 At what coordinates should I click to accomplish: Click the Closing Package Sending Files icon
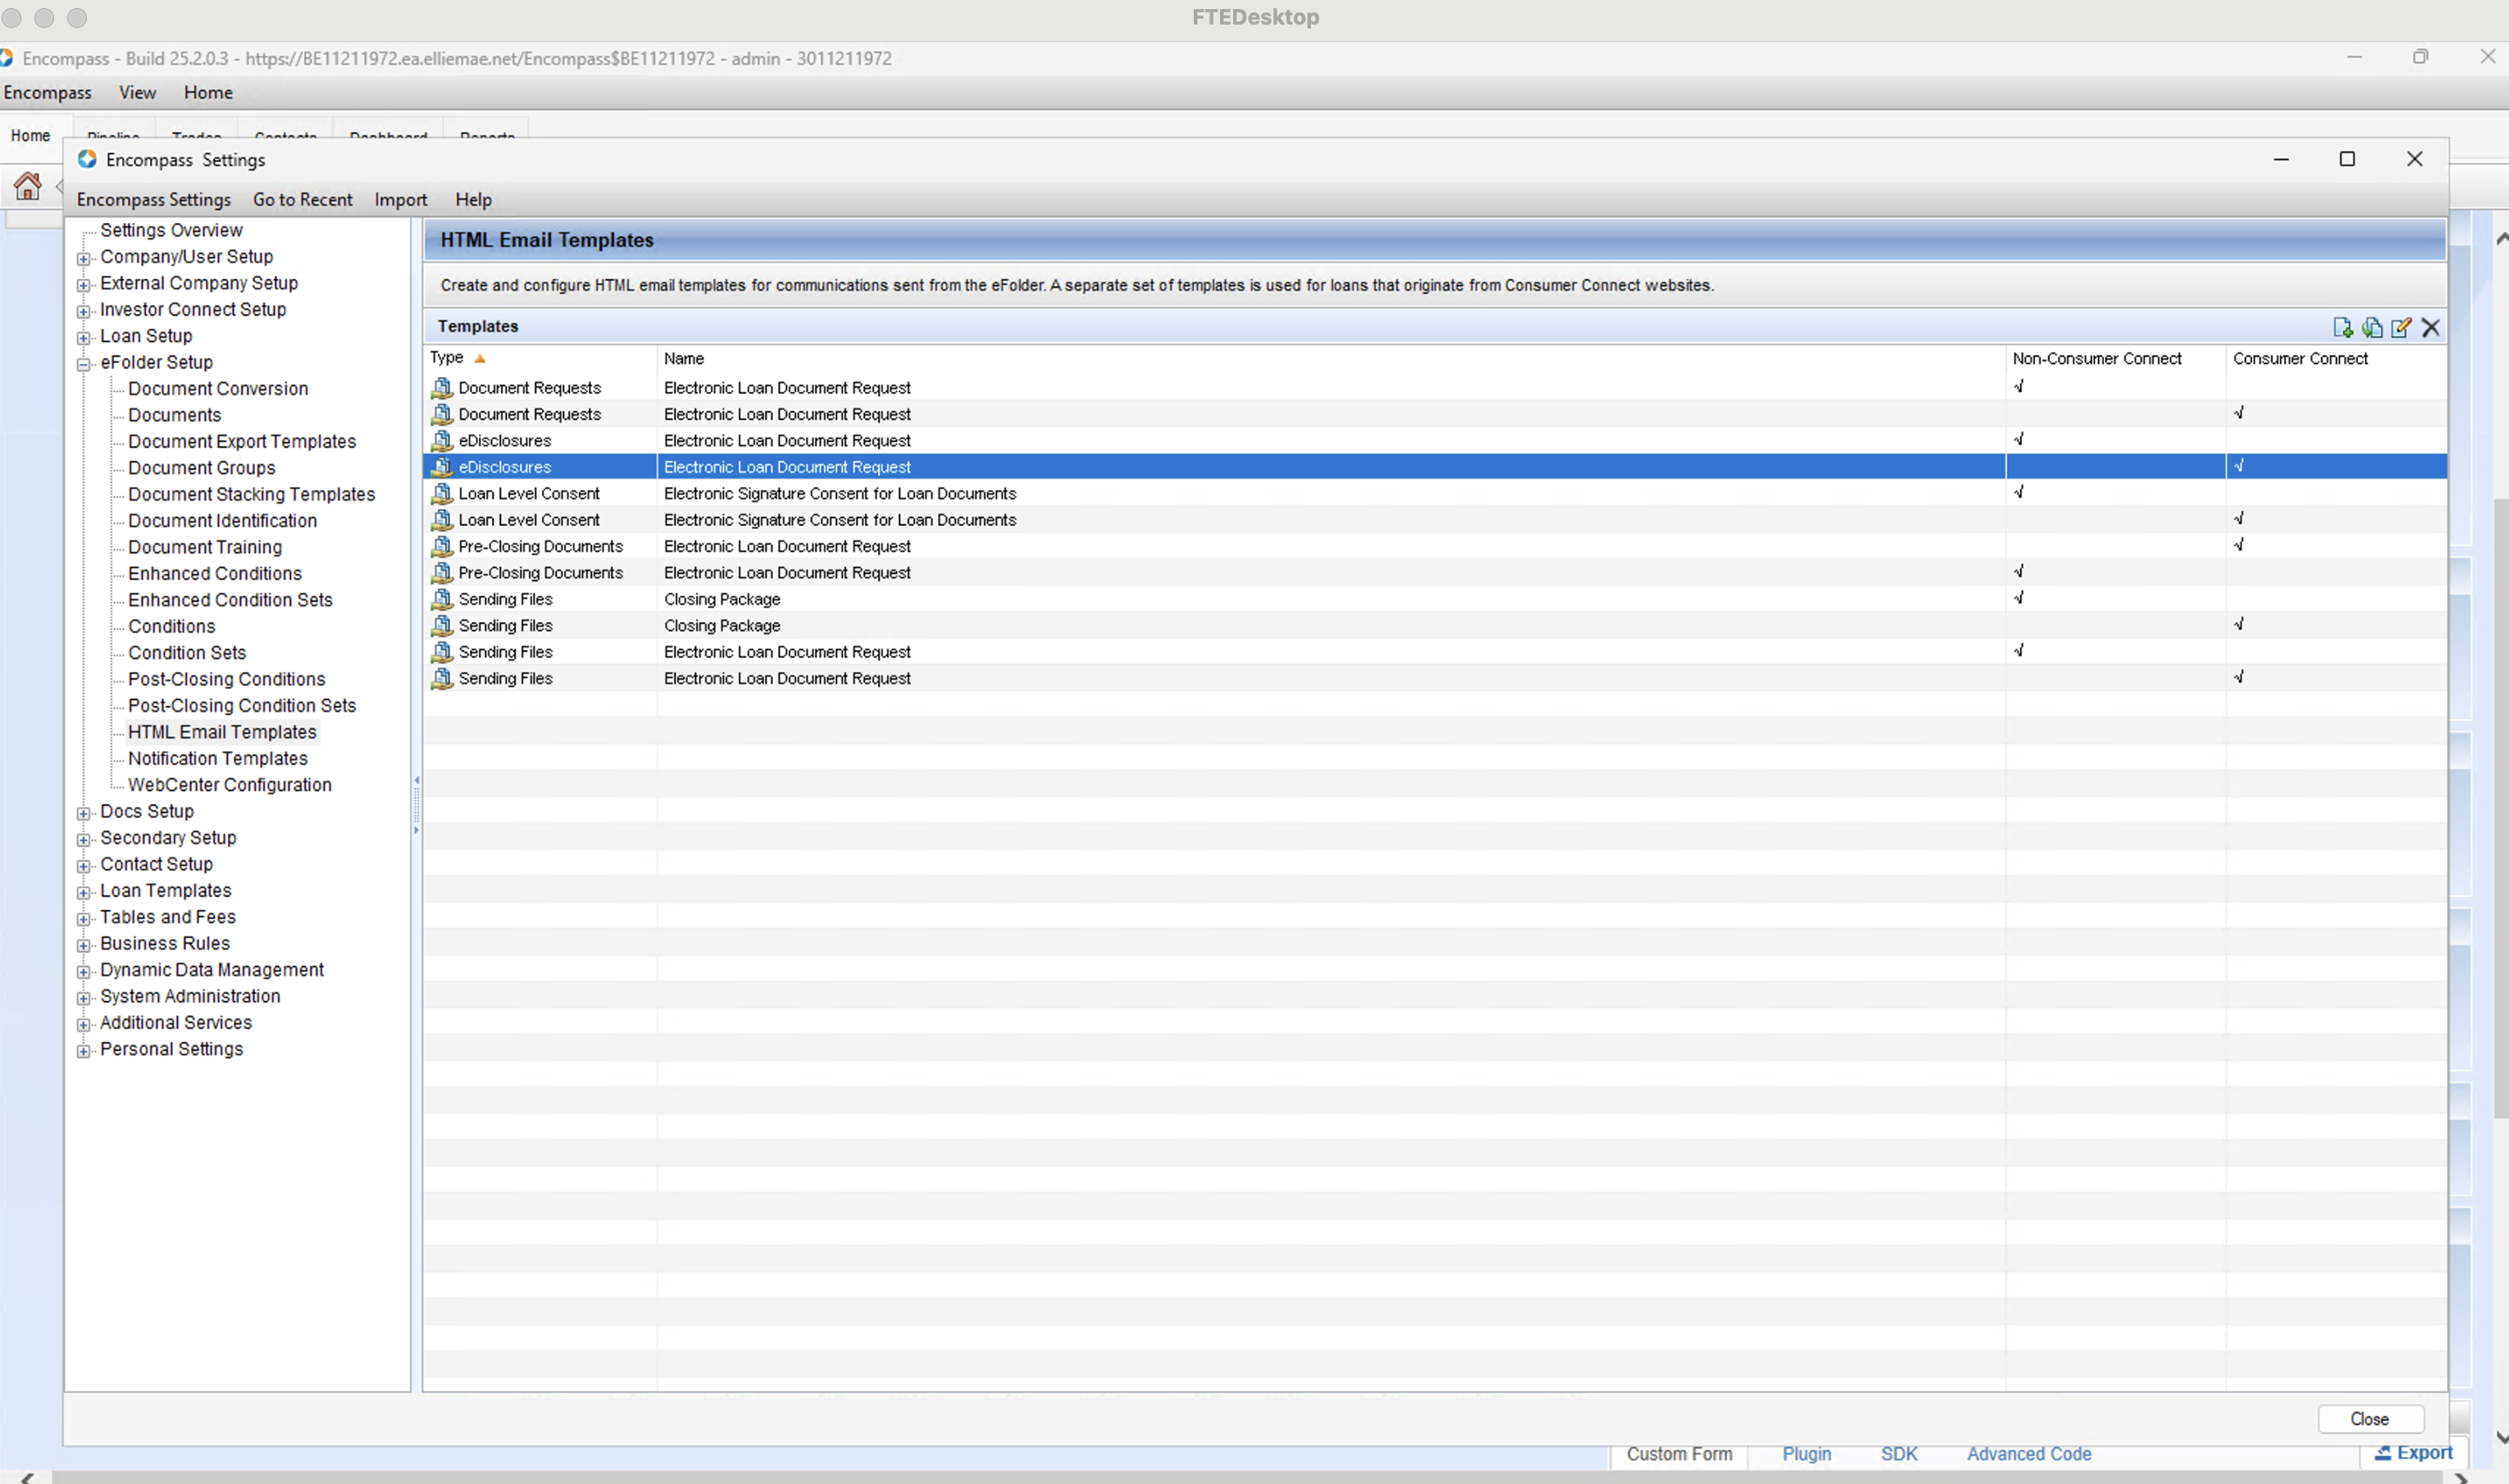(442, 600)
